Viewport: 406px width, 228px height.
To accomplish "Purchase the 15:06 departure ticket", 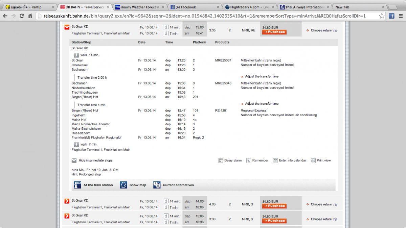I will (x=274, y=221).
